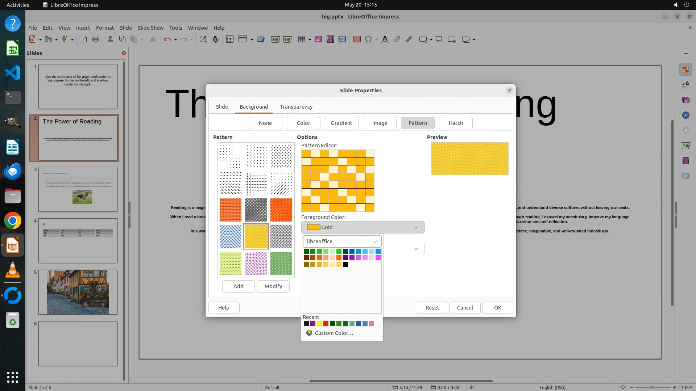Click the Print toolbar icon

[x=96, y=39]
